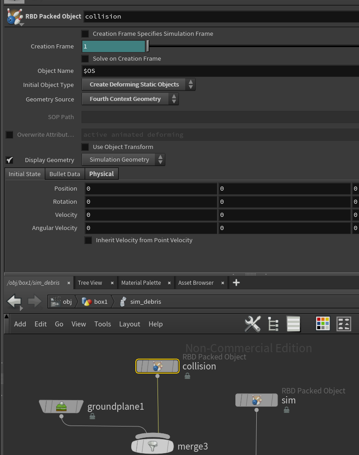Click the Creation Frame slider handle
The width and height of the screenshot is (359, 455).
[x=148, y=46]
